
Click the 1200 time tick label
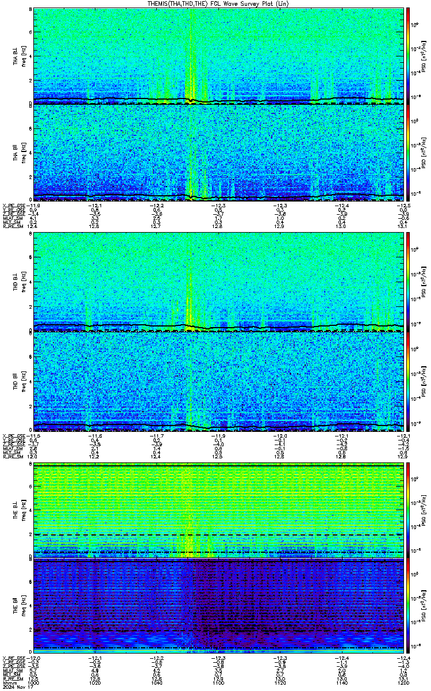tap(403, 682)
